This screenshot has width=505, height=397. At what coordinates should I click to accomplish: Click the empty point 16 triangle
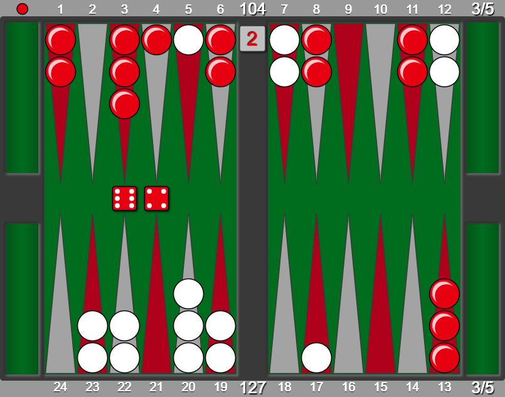(348, 294)
